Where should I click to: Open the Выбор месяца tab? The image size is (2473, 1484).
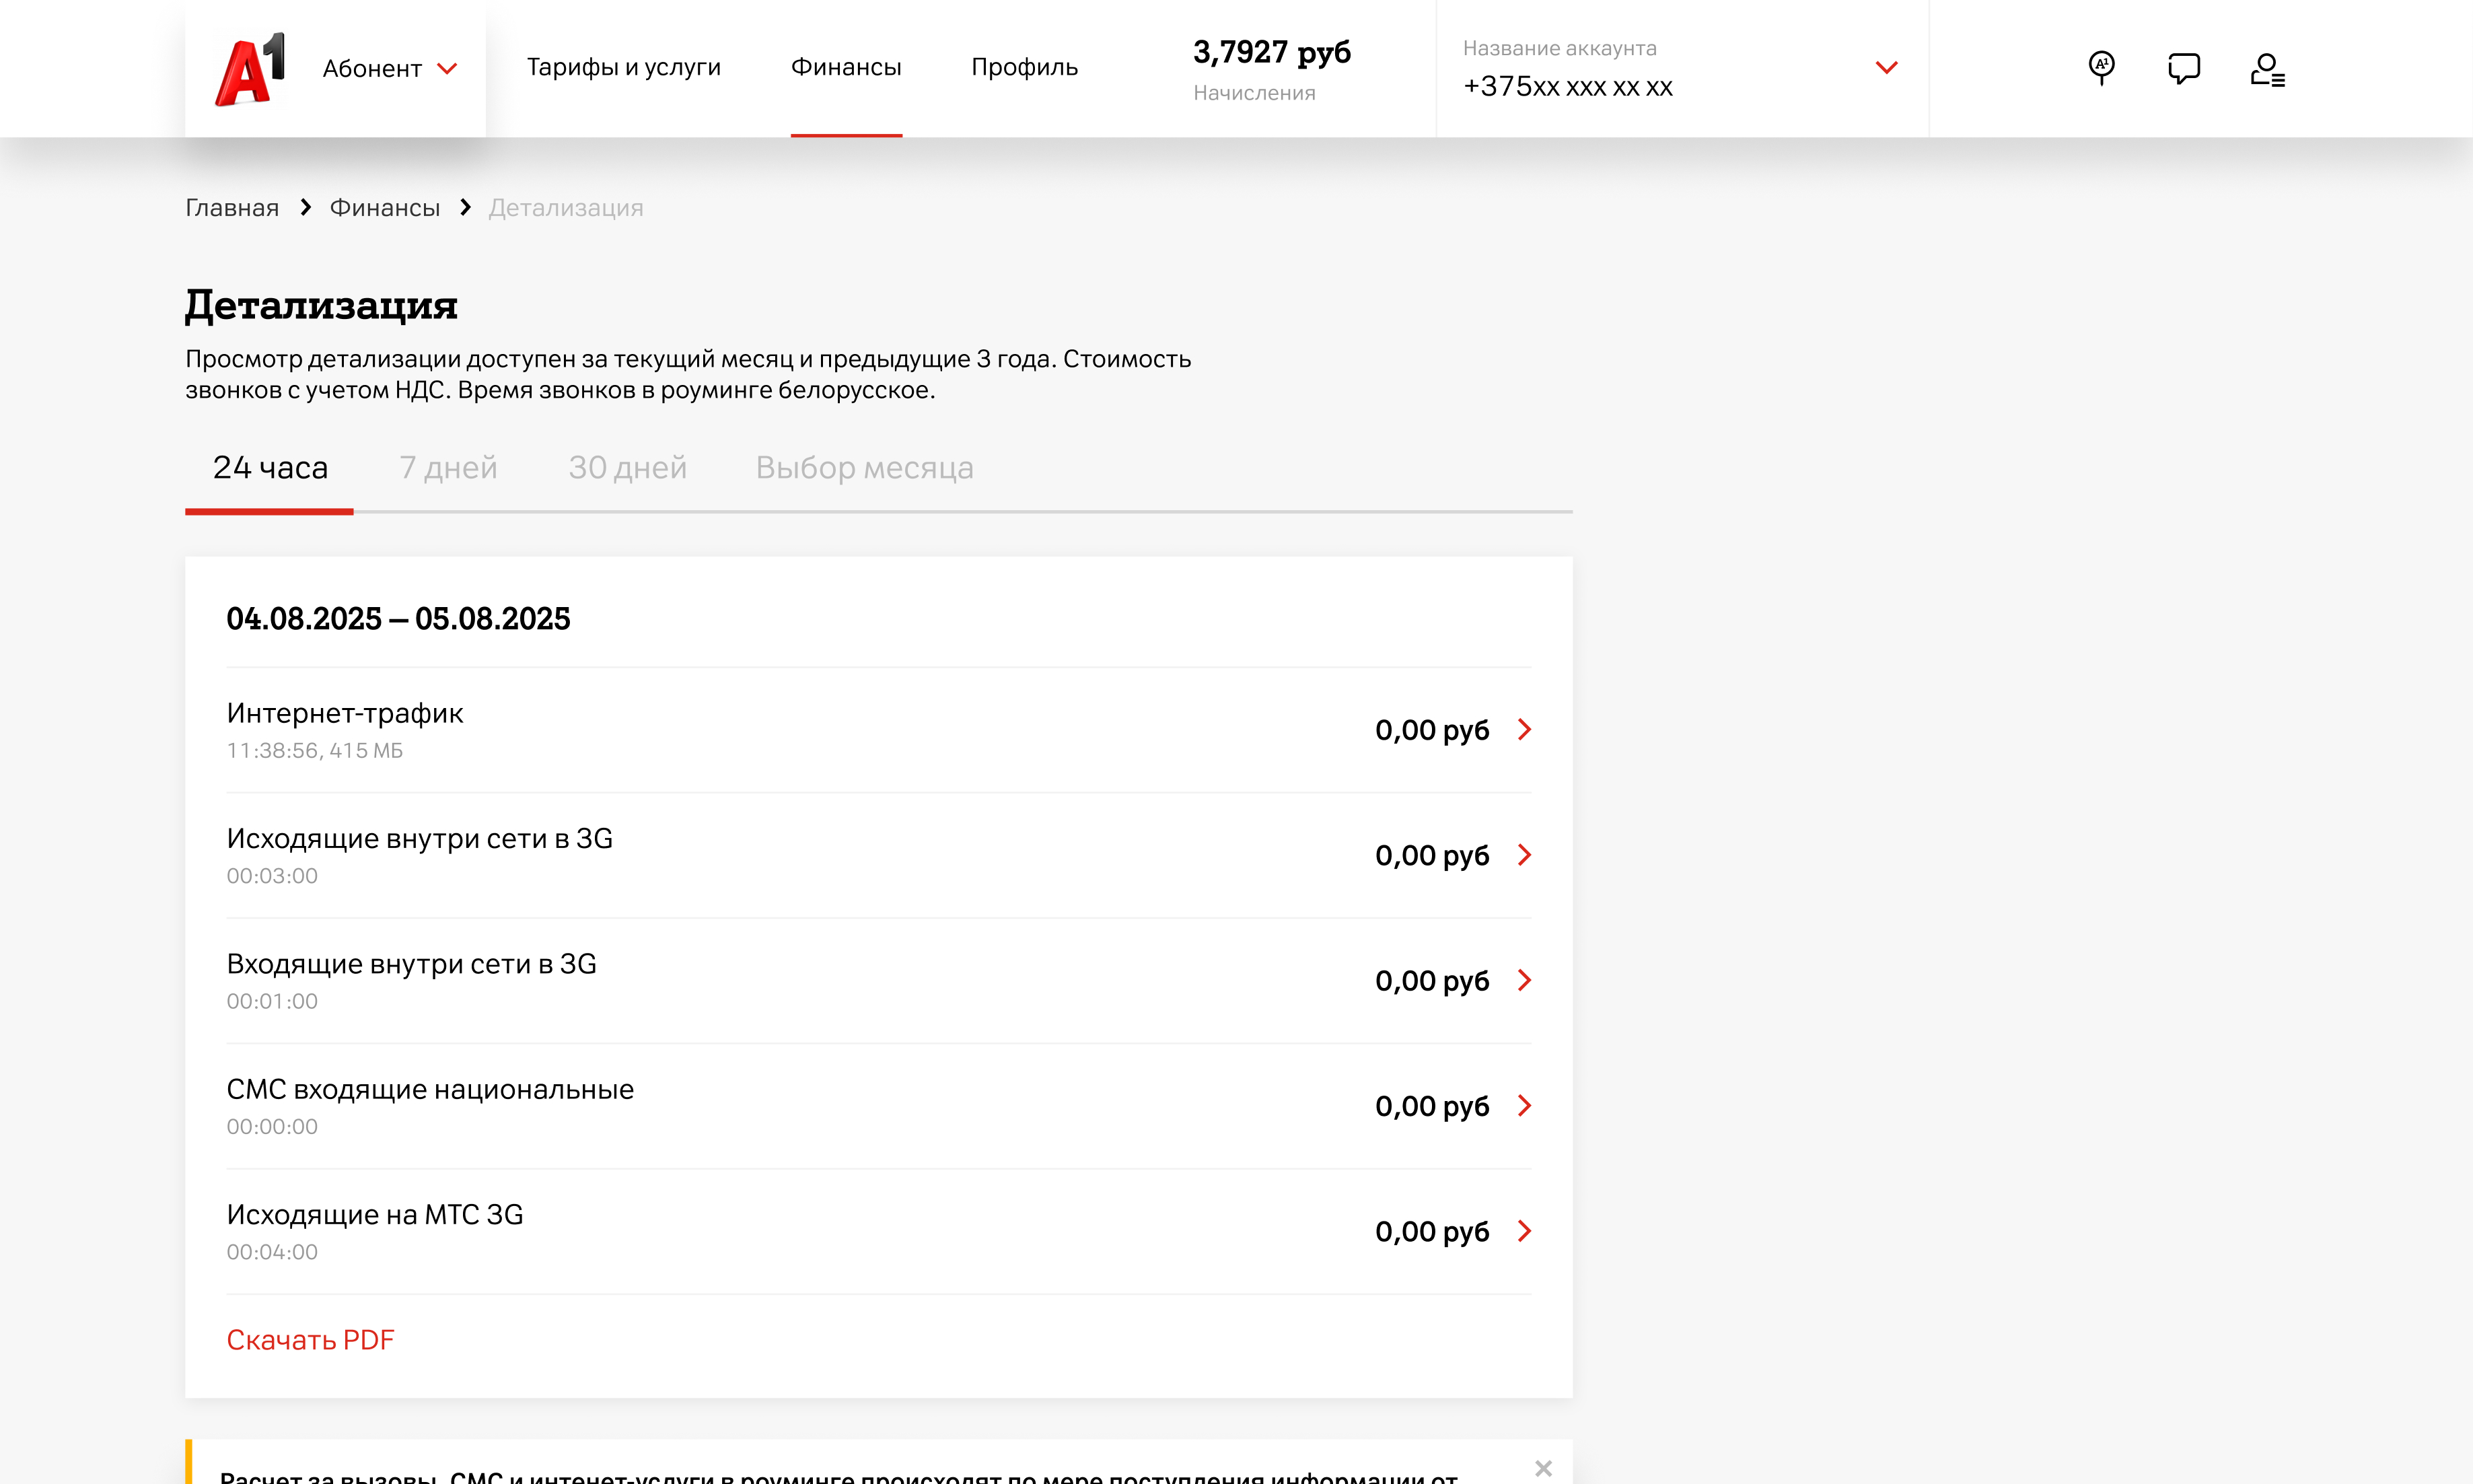tap(863, 467)
